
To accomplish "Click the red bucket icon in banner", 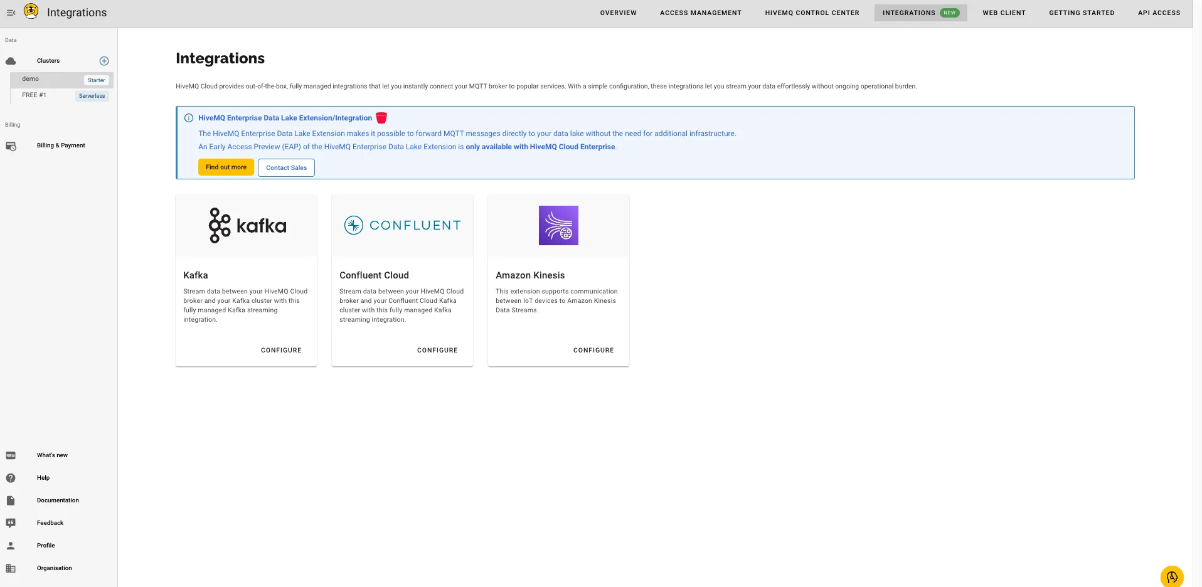I will click(x=381, y=118).
